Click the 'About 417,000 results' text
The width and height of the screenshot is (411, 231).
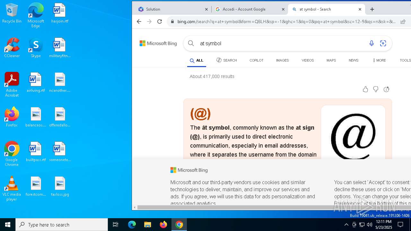[x=212, y=76]
